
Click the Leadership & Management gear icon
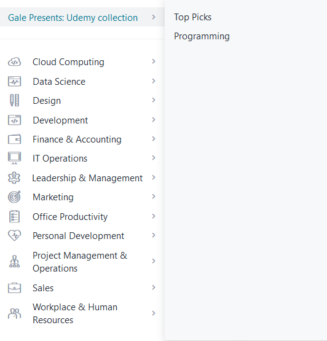click(x=14, y=178)
